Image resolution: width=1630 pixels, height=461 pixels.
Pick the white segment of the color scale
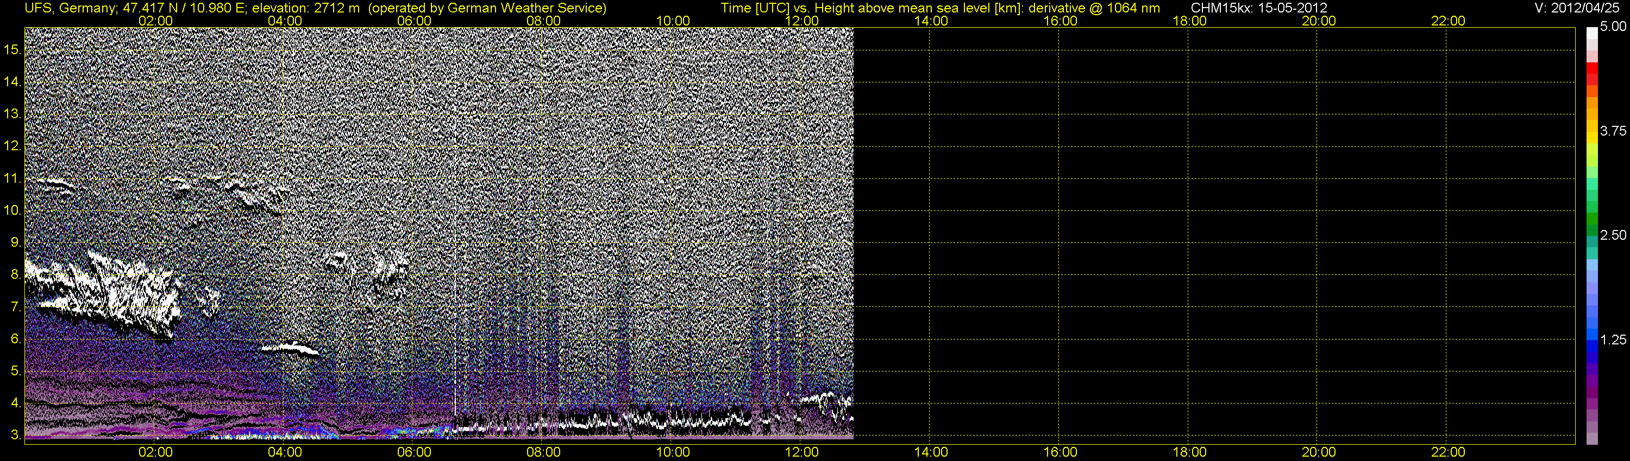(x=1592, y=33)
